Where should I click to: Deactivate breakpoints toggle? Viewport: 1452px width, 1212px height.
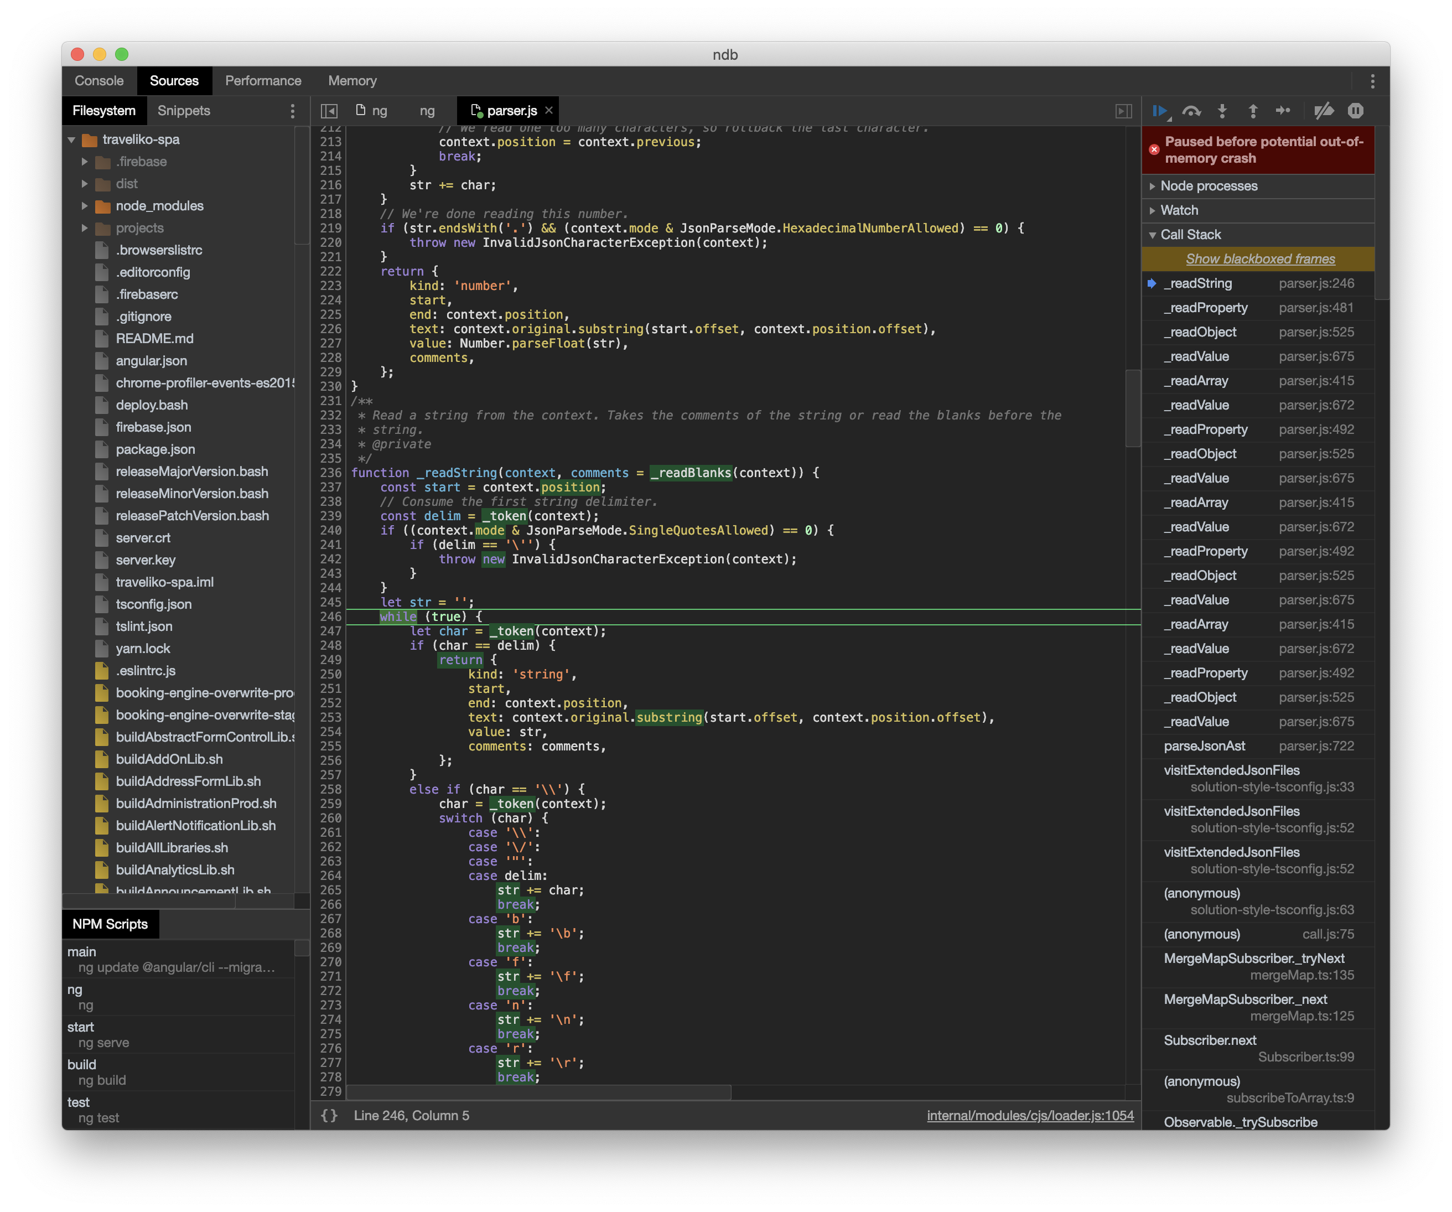click(x=1324, y=111)
